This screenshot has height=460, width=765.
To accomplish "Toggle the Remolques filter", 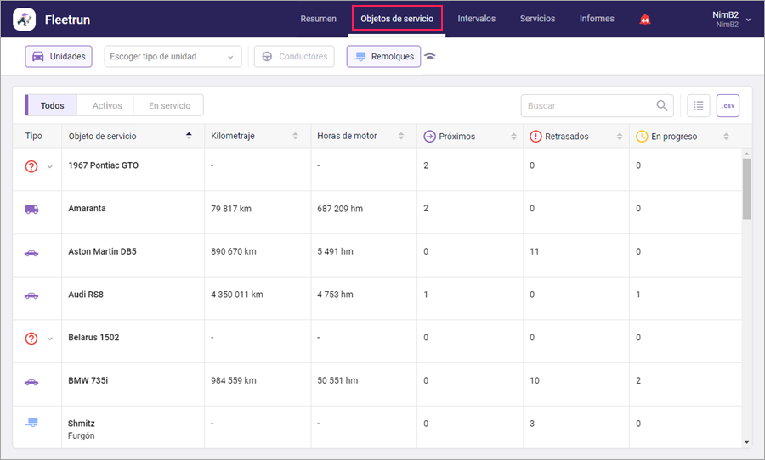I will tap(383, 57).
